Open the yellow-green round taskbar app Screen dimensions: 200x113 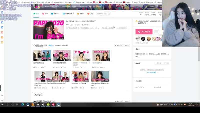tap(48, 105)
